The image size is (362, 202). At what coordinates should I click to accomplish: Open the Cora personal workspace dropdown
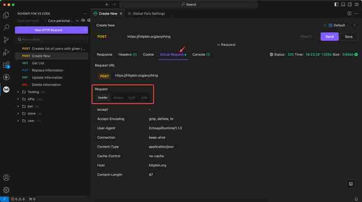63,21
